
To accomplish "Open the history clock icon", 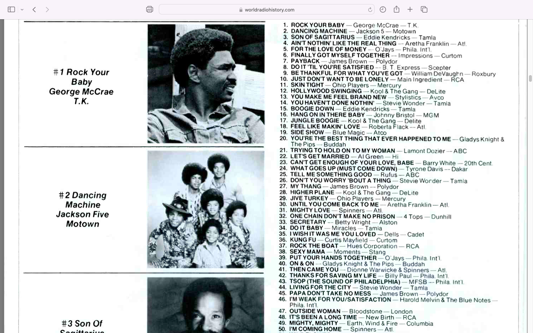I will (x=383, y=10).
